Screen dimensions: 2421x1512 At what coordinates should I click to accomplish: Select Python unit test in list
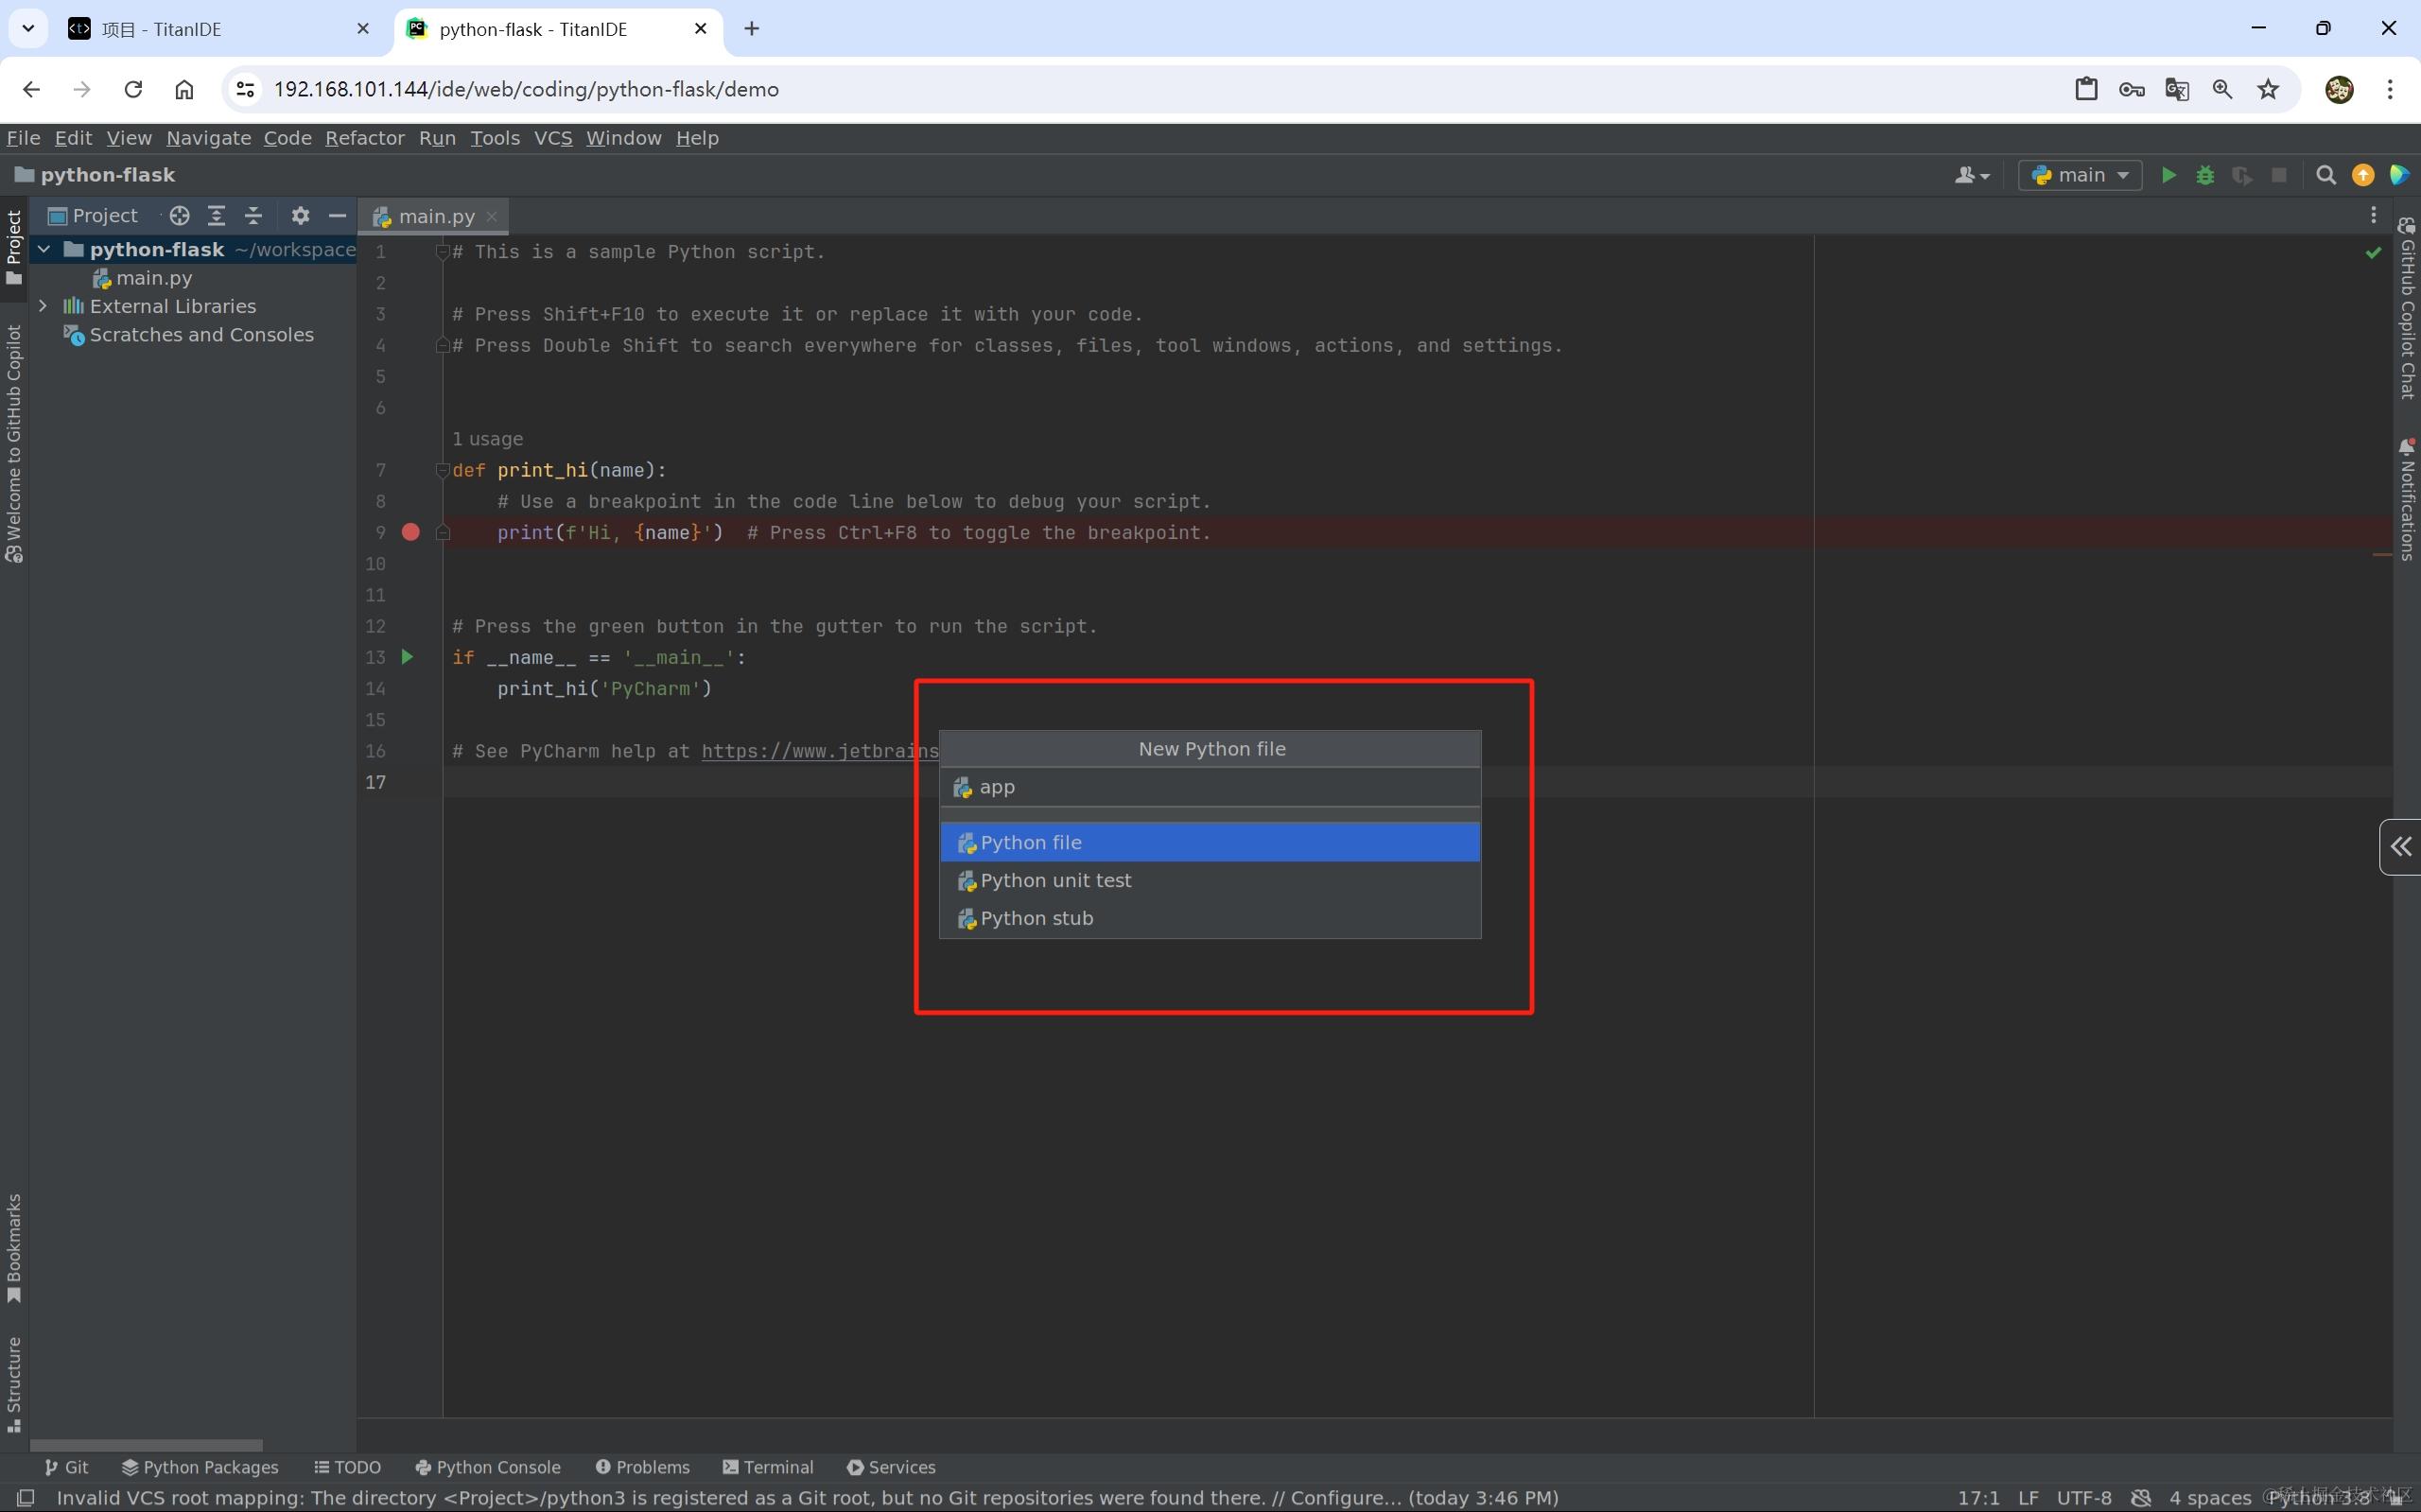(x=1055, y=880)
